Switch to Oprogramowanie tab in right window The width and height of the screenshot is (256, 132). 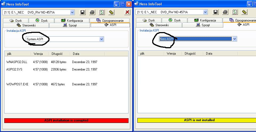240,20
